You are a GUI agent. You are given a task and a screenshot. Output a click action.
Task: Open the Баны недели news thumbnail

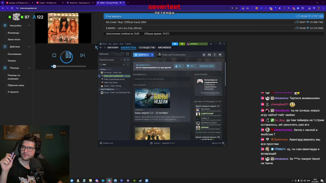point(152,98)
